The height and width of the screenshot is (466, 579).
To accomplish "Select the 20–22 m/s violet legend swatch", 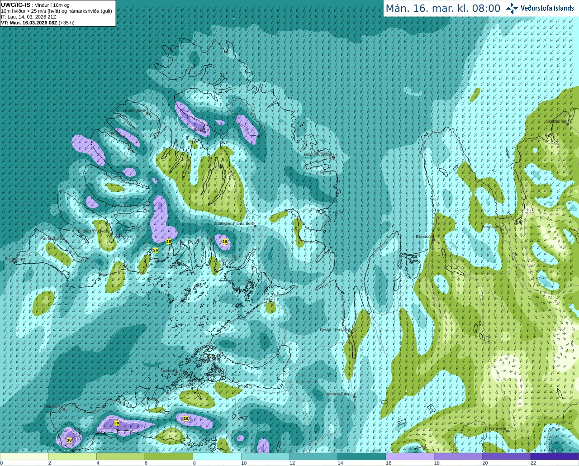I will pyautogui.click(x=507, y=456).
